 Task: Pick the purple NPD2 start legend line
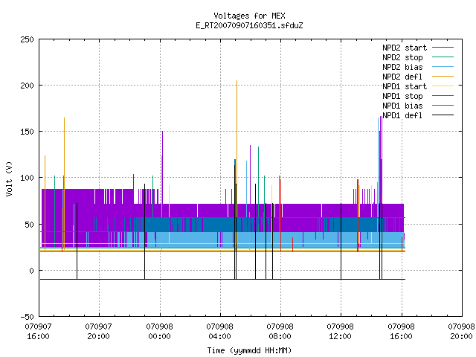click(x=443, y=48)
